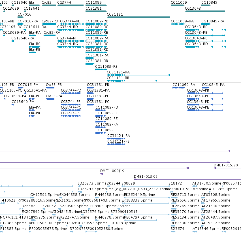Select transcript CG13643-RD label
Image resolution: width=241 pixels, height=233 pixels.
(196, 44)
